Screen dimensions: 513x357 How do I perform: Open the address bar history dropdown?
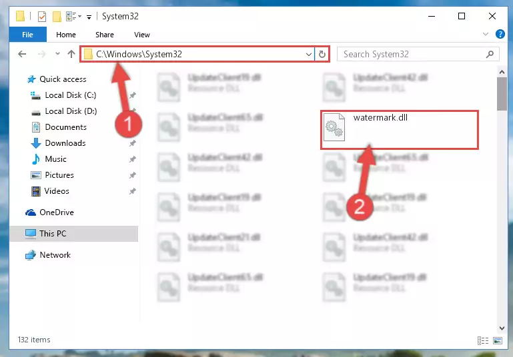308,54
